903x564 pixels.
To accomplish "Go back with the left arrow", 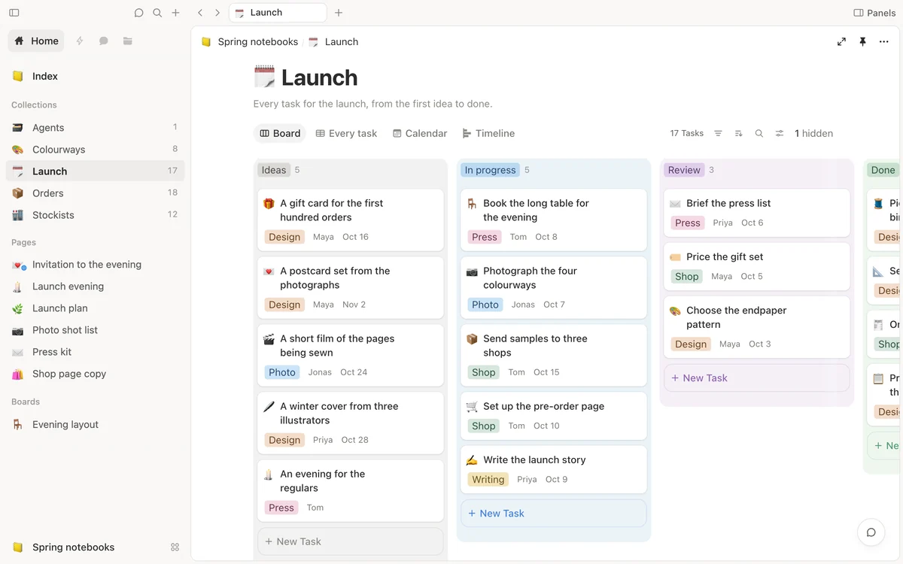I will [200, 13].
